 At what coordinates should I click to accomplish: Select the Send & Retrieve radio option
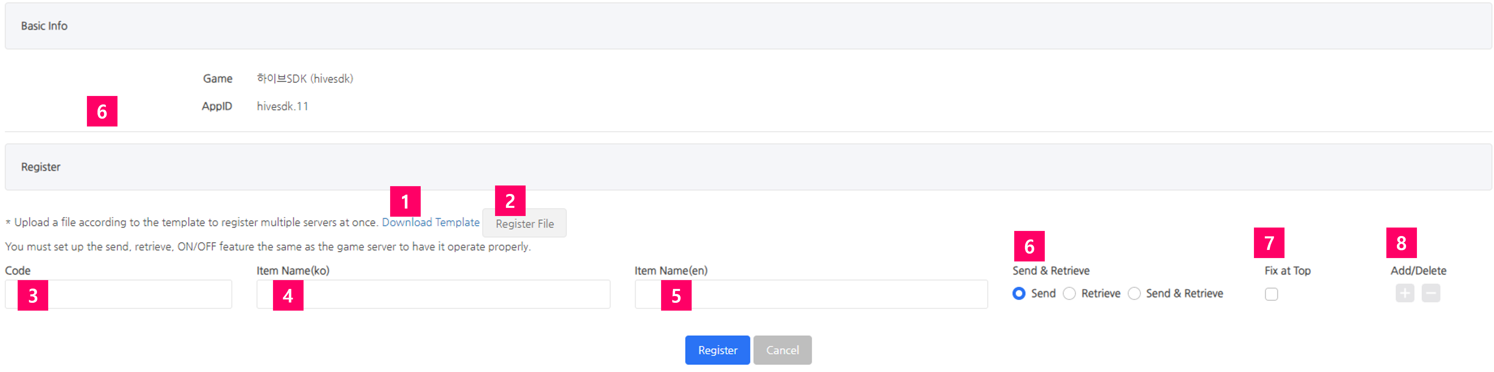point(1134,294)
